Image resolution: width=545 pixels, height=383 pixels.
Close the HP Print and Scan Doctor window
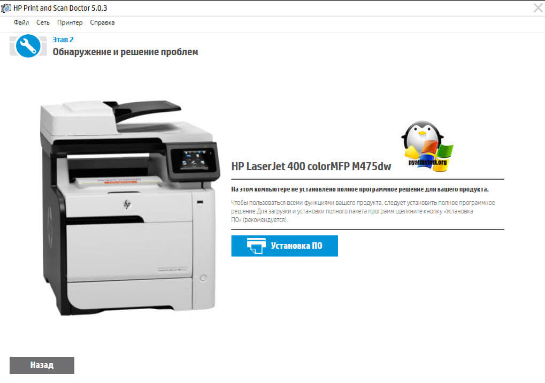(x=538, y=7)
